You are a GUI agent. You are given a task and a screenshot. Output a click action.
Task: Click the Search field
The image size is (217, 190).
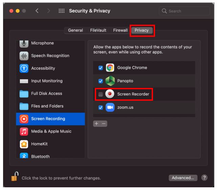tap(185, 11)
